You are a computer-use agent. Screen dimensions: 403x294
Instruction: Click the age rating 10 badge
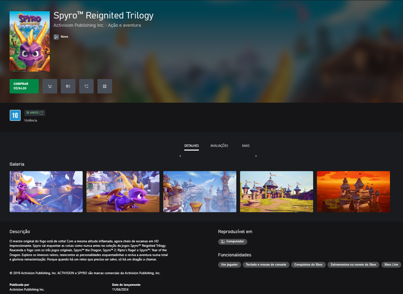click(15, 115)
